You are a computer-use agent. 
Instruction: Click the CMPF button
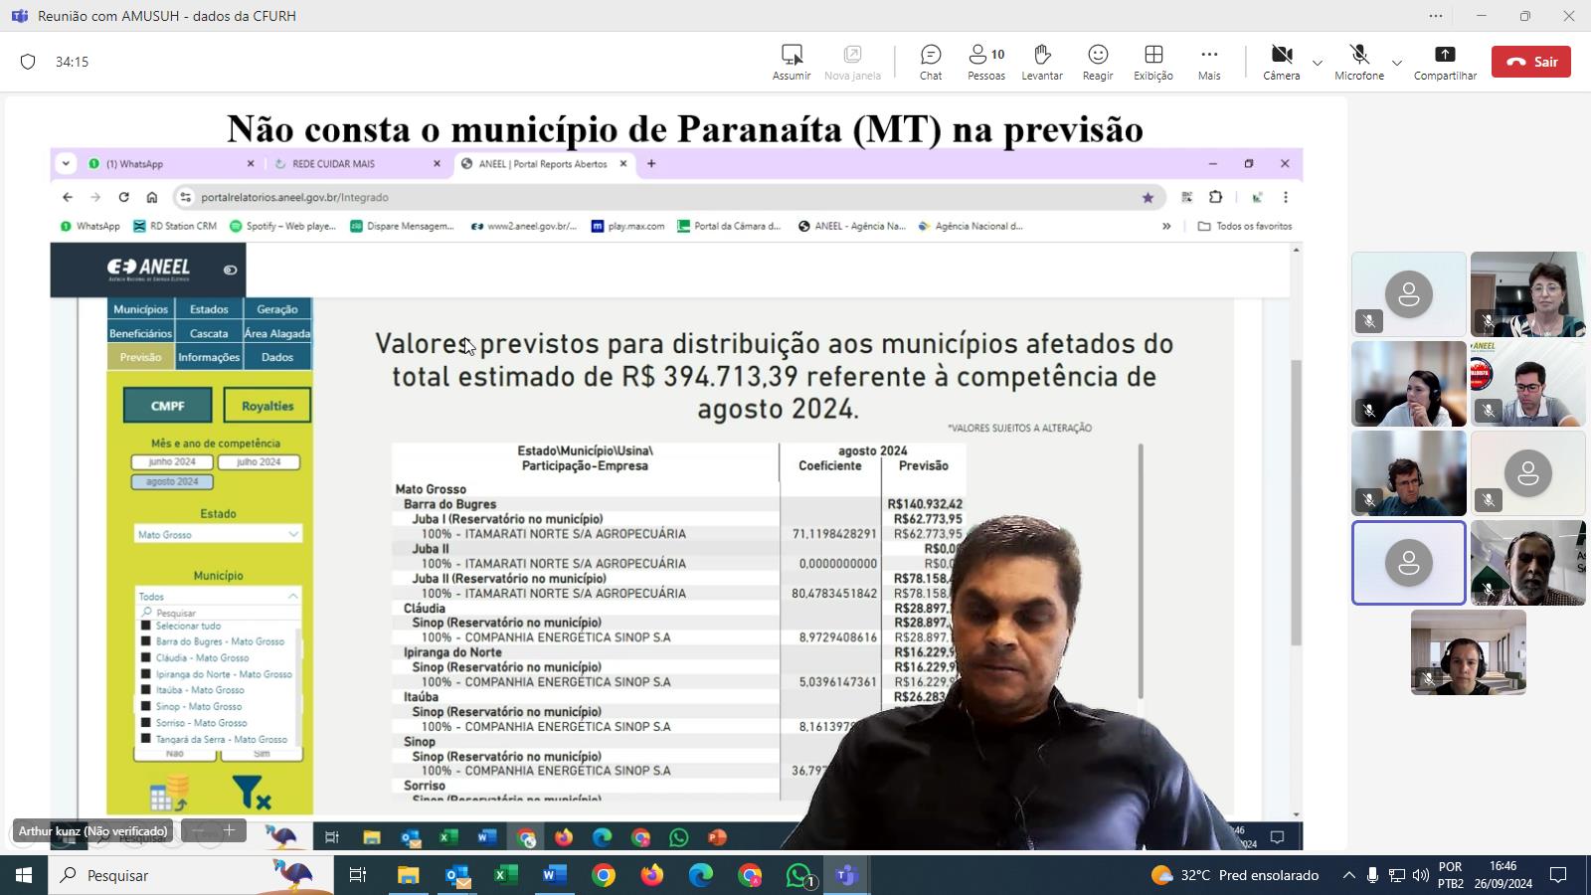(167, 406)
